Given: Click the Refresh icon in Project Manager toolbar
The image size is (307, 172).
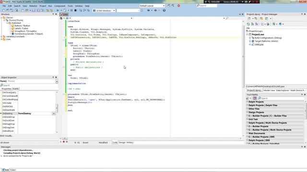Looking at the screenshot, I should pyautogui.click(x=248, y=24).
